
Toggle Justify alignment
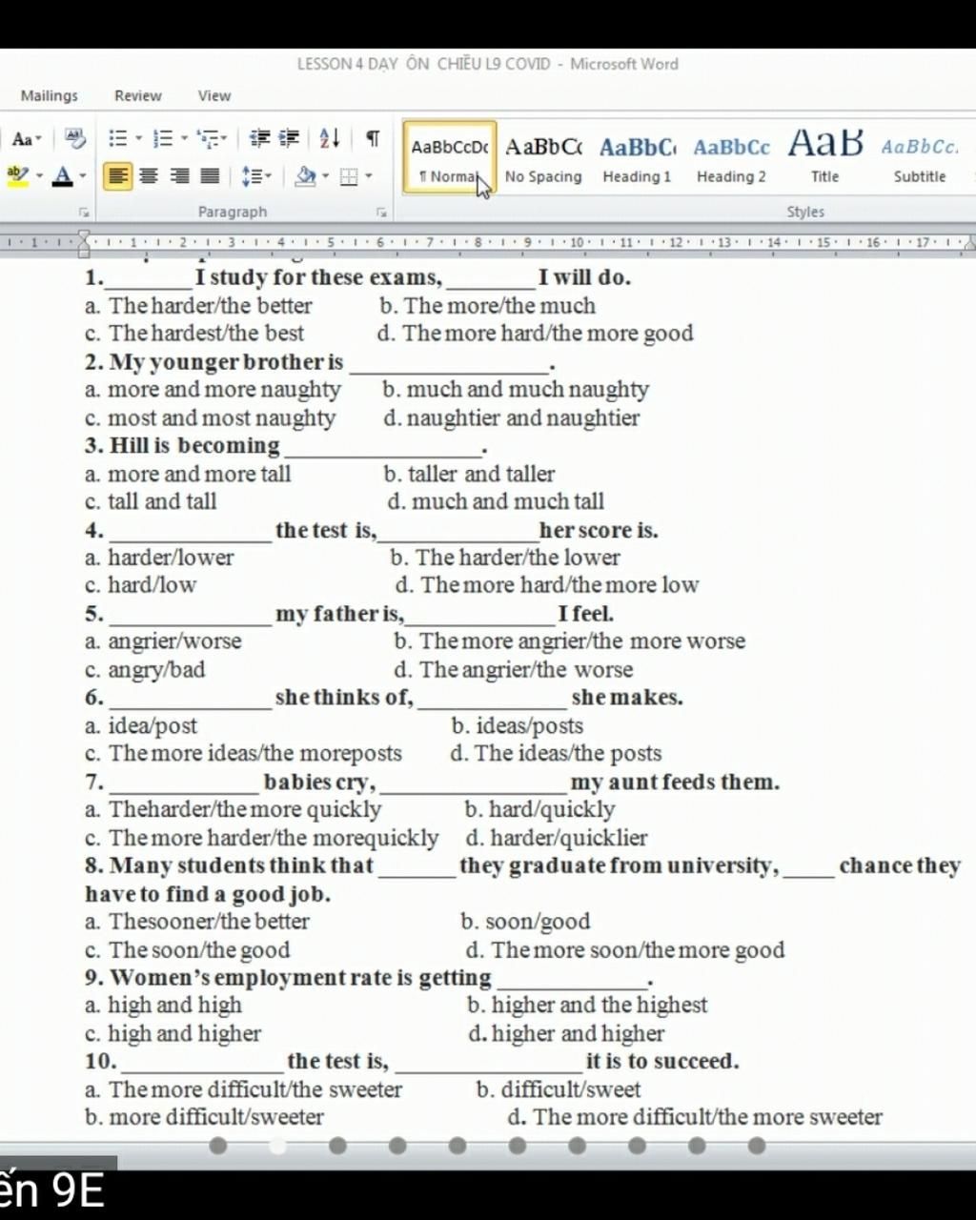(210, 176)
